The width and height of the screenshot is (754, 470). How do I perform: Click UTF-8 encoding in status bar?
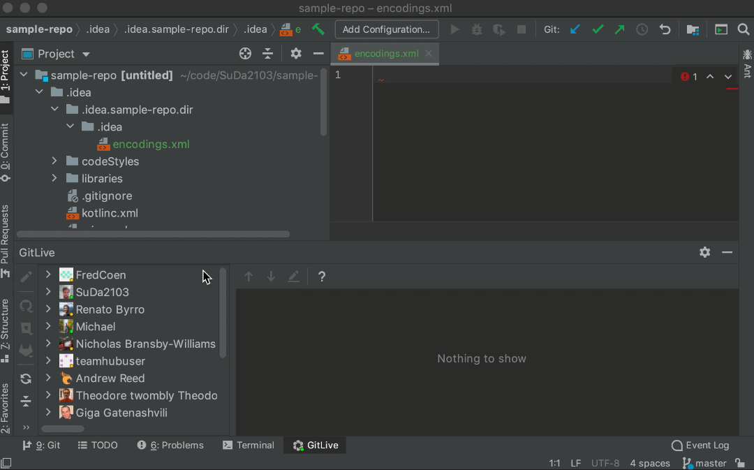coord(605,463)
